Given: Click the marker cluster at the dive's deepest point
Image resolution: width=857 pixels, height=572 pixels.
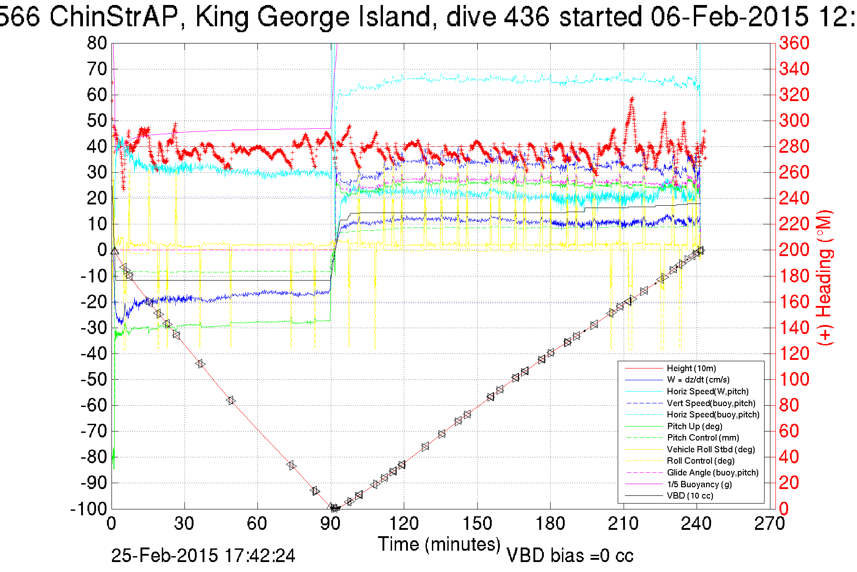Looking at the screenshot, I should pyautogui.click(x=334, y=508).
